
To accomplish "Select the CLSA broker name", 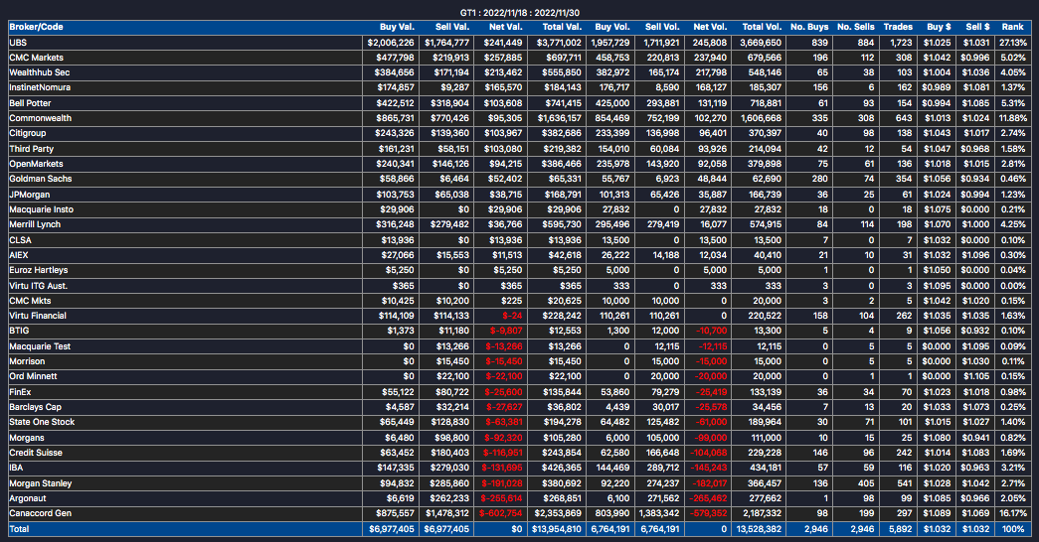I will pyautogui.click(x=20, y=240).
